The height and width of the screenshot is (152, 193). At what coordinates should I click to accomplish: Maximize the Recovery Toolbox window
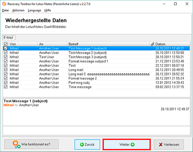tap(175, 4)
